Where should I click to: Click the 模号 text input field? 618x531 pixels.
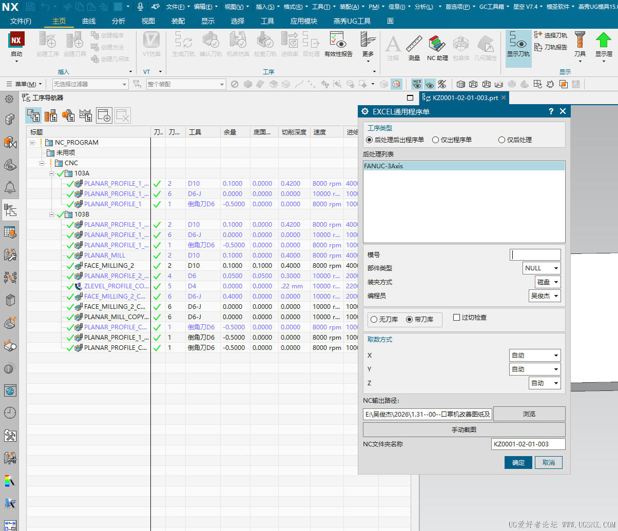(x=535, y=254)
